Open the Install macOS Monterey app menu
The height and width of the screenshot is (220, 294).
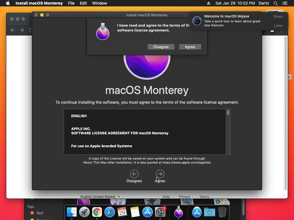(39, 3)
